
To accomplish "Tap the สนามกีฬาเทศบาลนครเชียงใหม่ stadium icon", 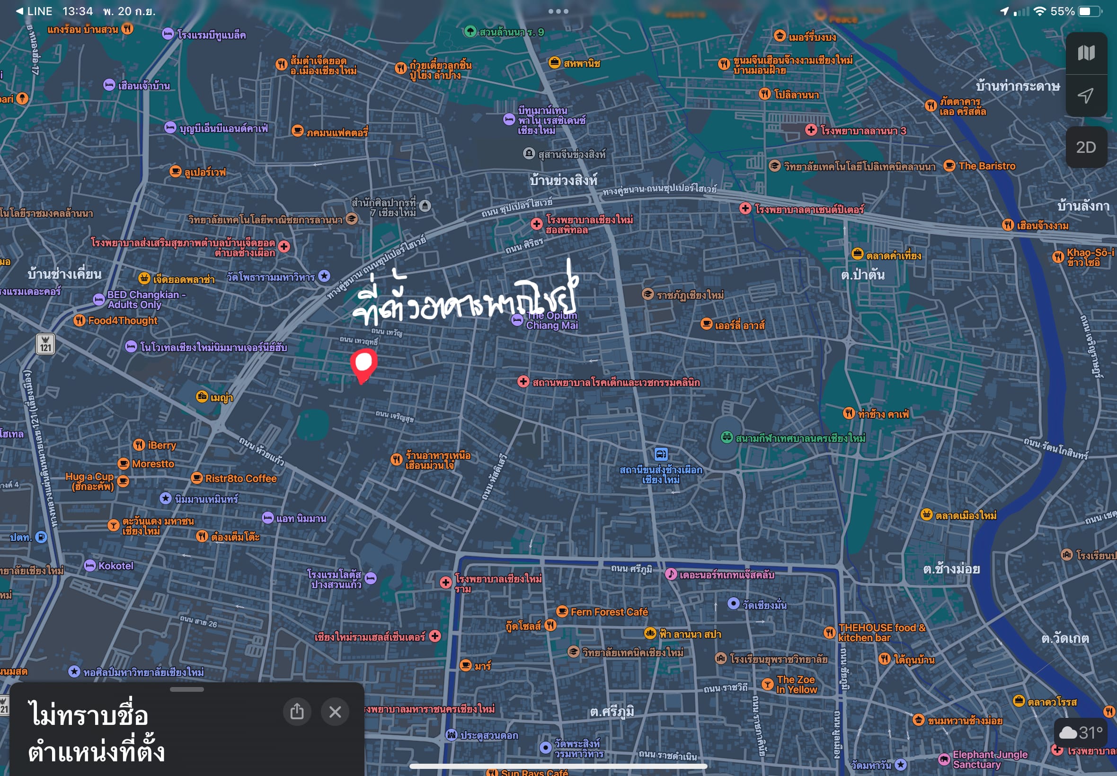I will click(727, 438).
